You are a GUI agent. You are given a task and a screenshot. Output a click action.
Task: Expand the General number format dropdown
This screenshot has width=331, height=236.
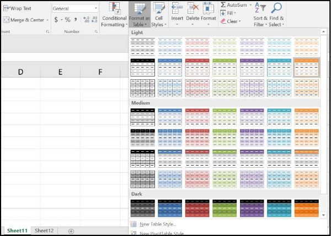click(x=95, y=9)
